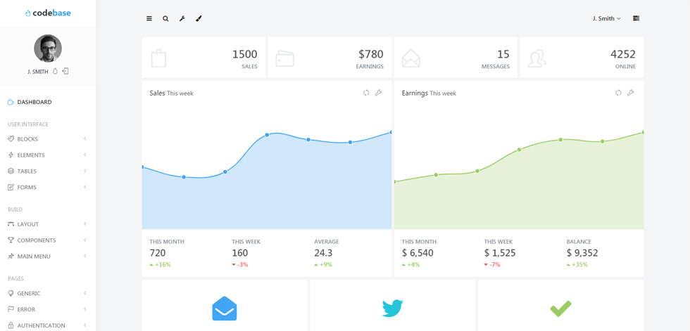Open Dashboard menu item

[x=48, y=103]
